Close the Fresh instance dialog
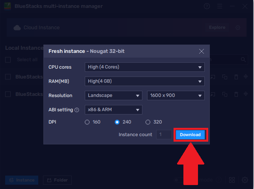254x189 pixels. click(202, 51)
